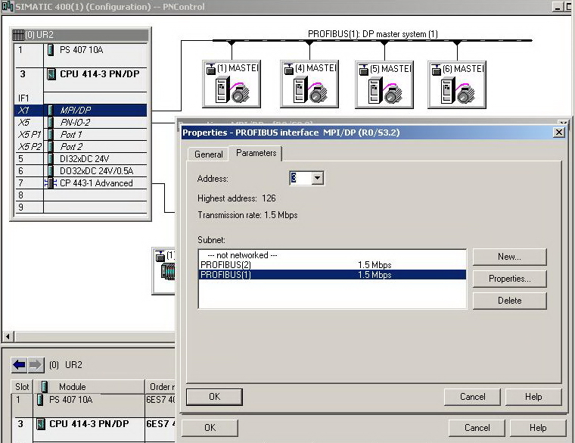
Task: Click OK in the background properties dialog
Action: click(210, 428)
